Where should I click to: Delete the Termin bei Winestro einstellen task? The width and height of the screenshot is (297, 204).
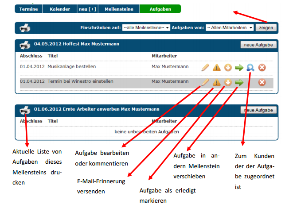click(262, 82)
